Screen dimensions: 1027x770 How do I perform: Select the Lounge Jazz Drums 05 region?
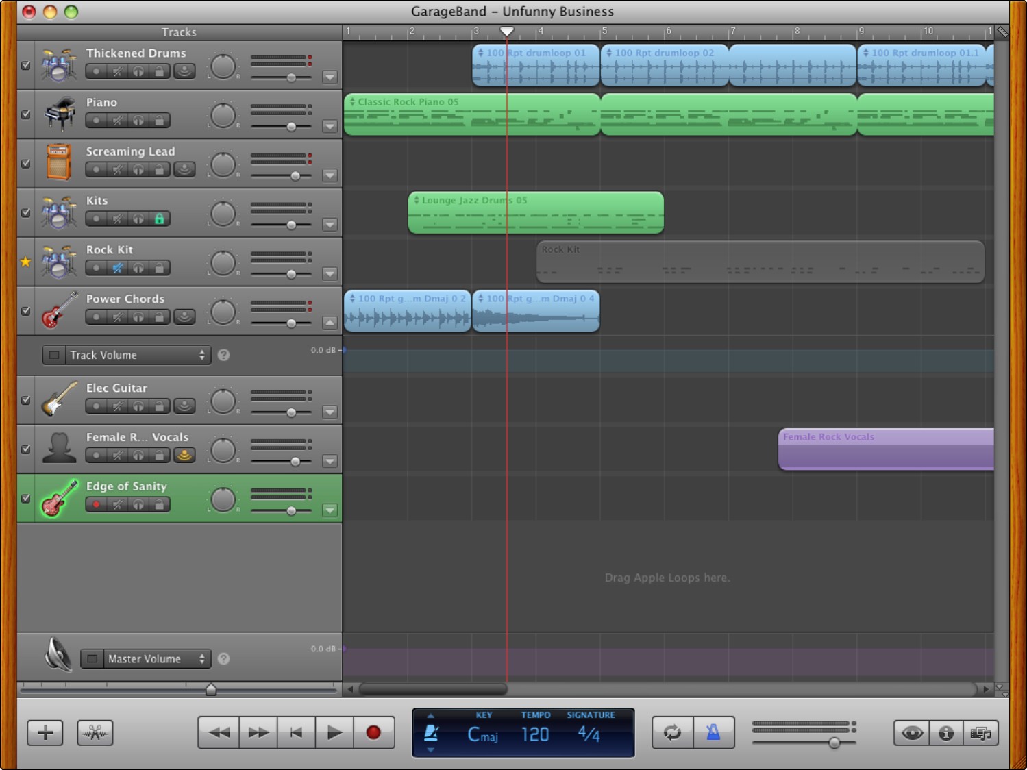pyautogui.click(x=536, y=212)
